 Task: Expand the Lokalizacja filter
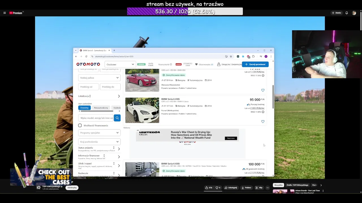[x=119, y=96]
